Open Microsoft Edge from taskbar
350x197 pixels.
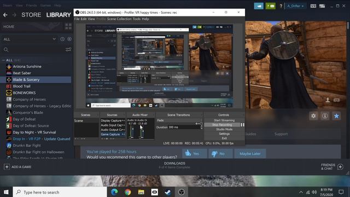pyautogui.click(x=114, y=192)
